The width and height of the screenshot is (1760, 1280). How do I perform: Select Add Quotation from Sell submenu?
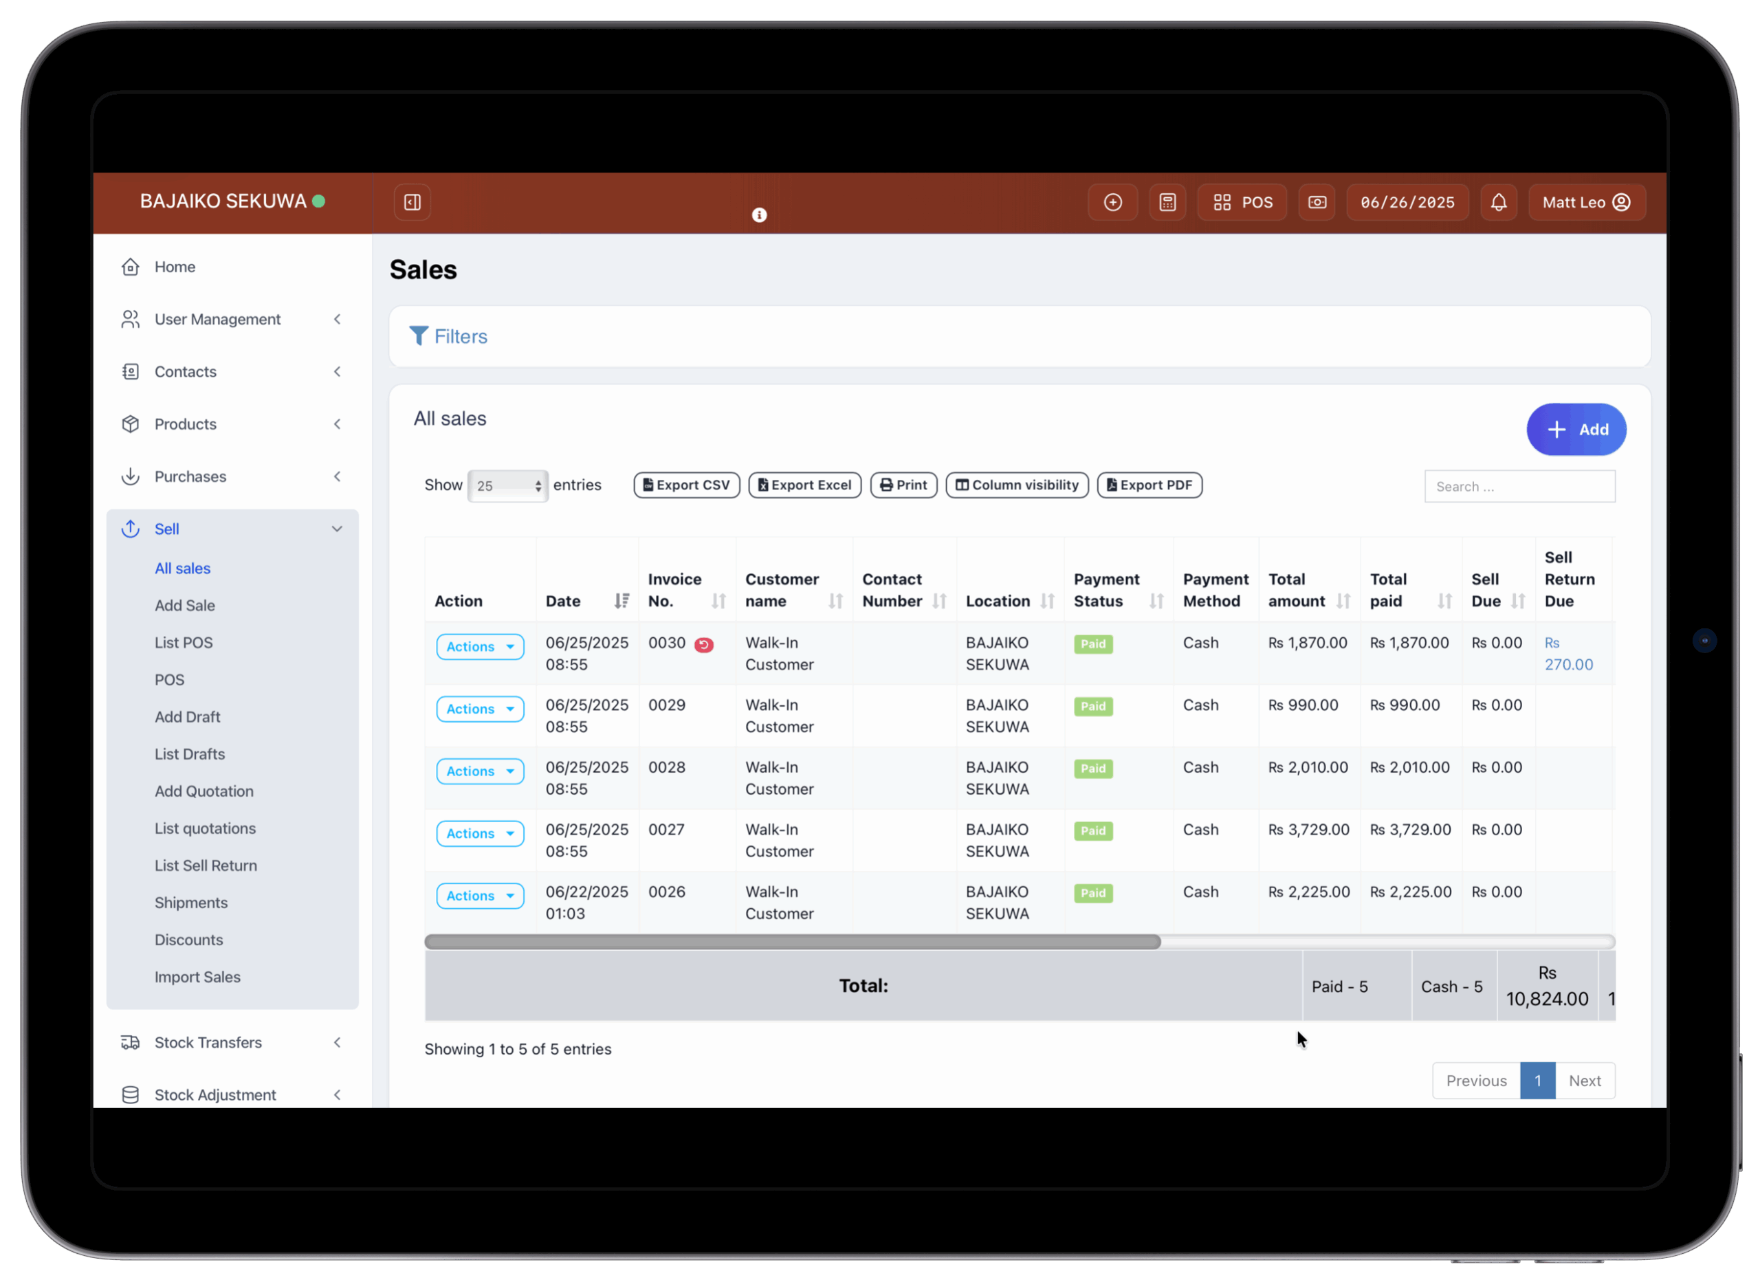pyautogui.click(x=204, y=791)
